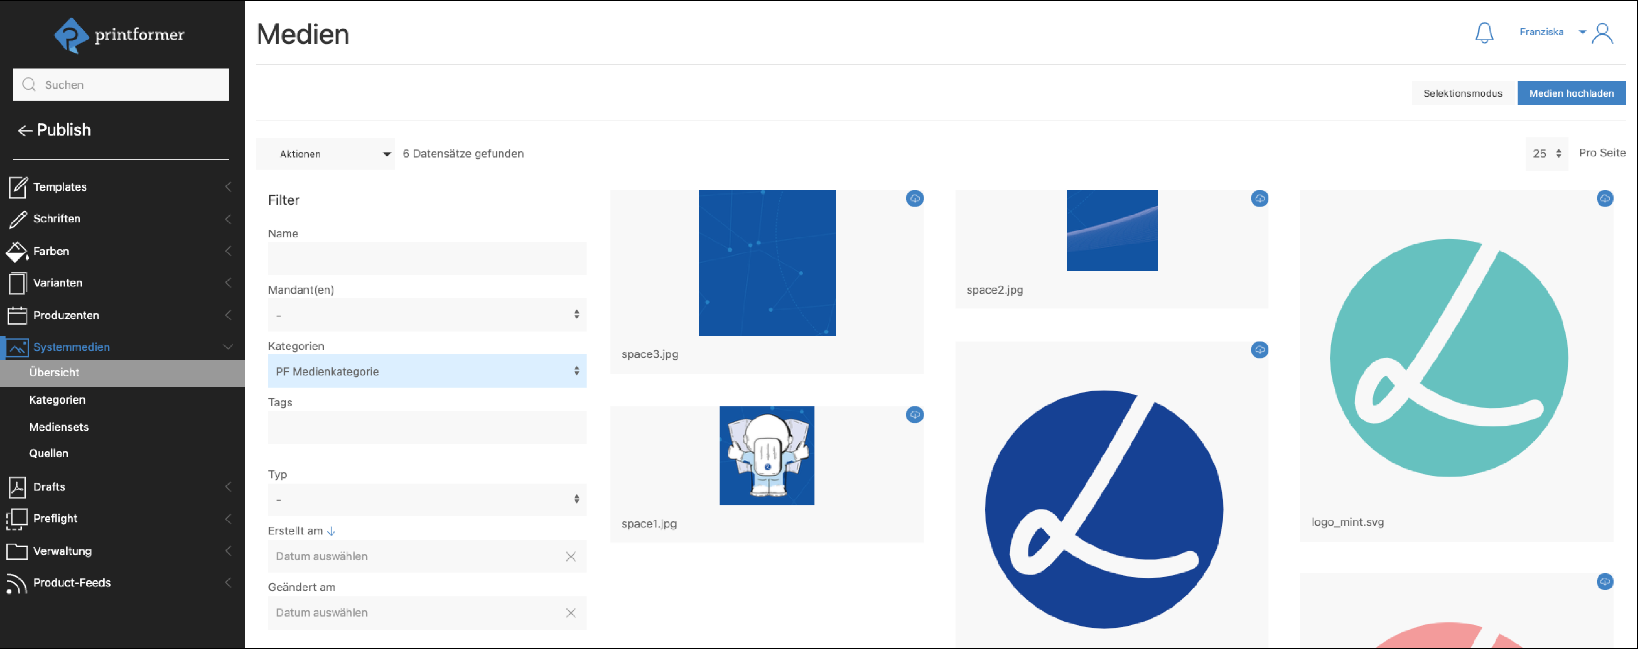Viewport: 1638px width, 650px height.
Task: Click the printformer logo
Action: click(119, 35)
